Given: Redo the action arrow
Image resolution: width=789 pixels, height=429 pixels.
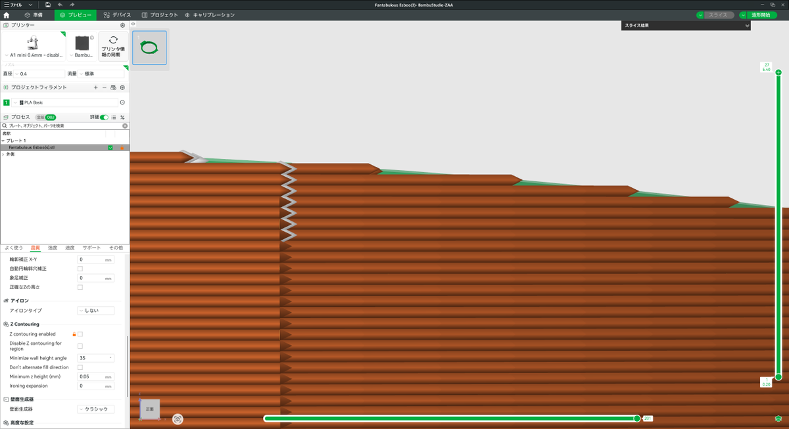Looking at the screenshot, I should coord(72,5).
